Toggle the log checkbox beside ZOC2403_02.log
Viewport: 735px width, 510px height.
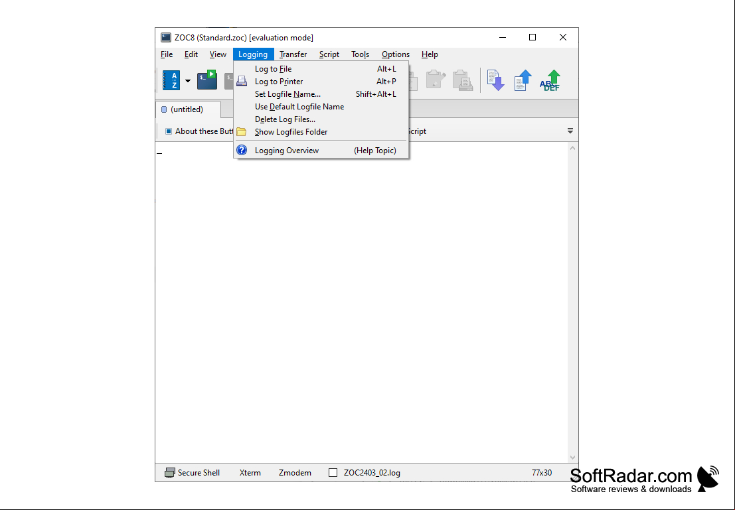[x=333, y=473]
